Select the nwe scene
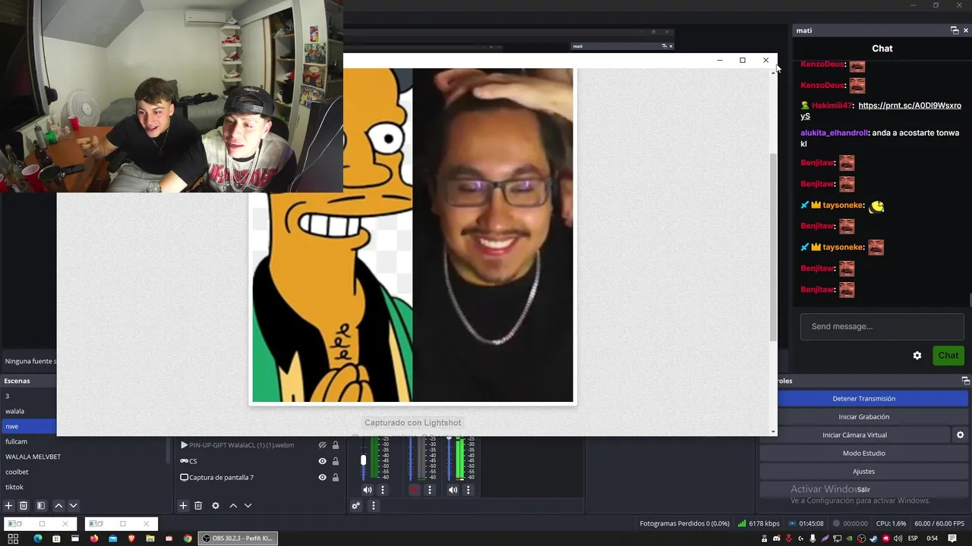 click(x=28, y=426)
